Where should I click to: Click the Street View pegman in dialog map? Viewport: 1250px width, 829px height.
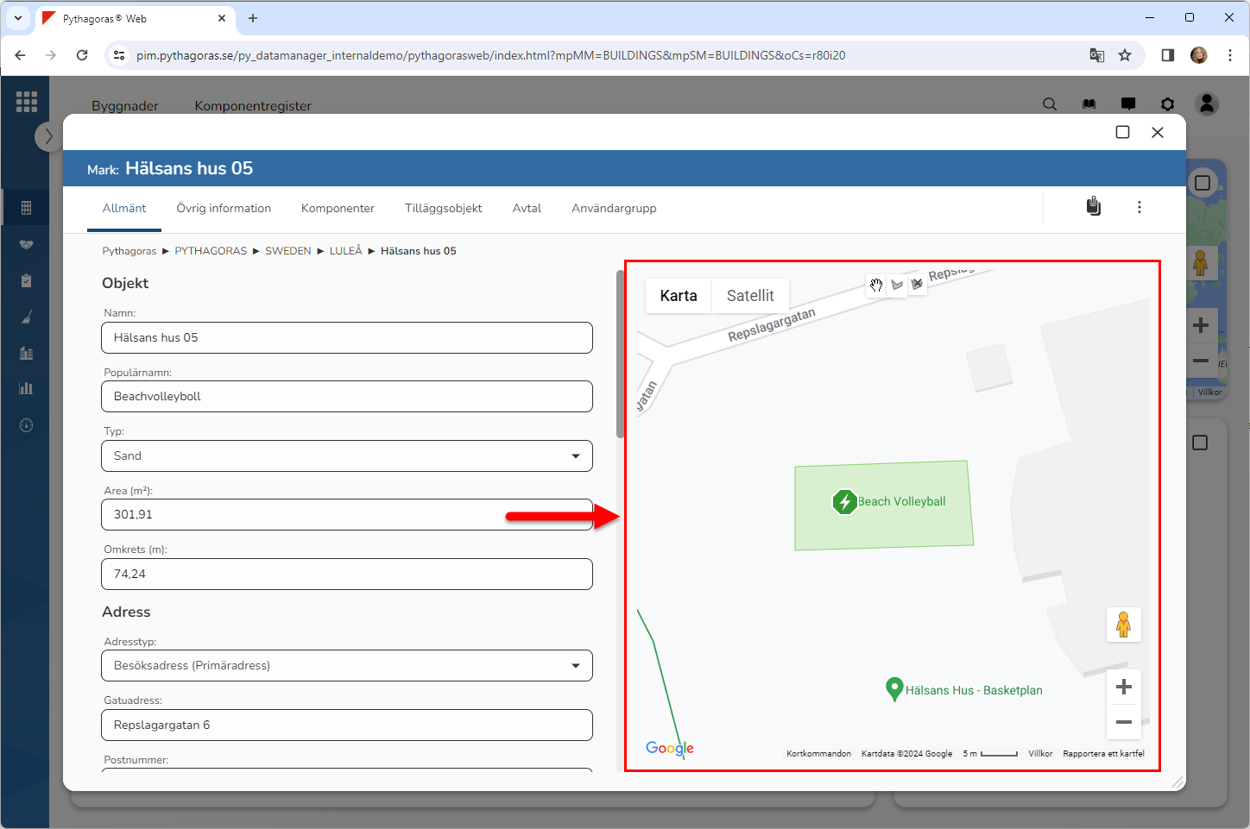pyautogui.click(x=1123, y=625)
